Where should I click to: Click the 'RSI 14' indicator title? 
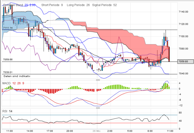(x=7, y=111)
